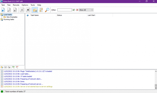Click the log scroll down arrow
Viewport: 157px width, 93px height.
[156, 88]
